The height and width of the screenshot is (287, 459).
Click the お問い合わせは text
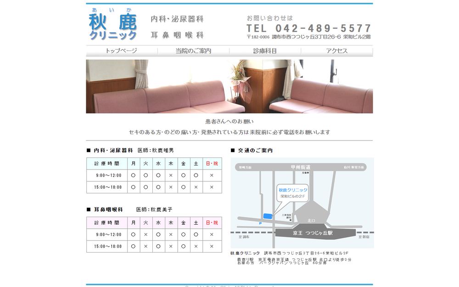coord(269,18)
